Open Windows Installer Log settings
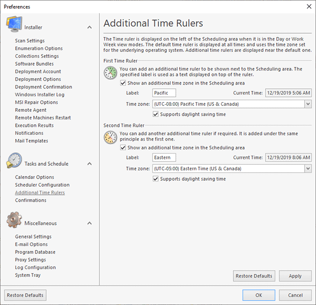 pos(40,95)
